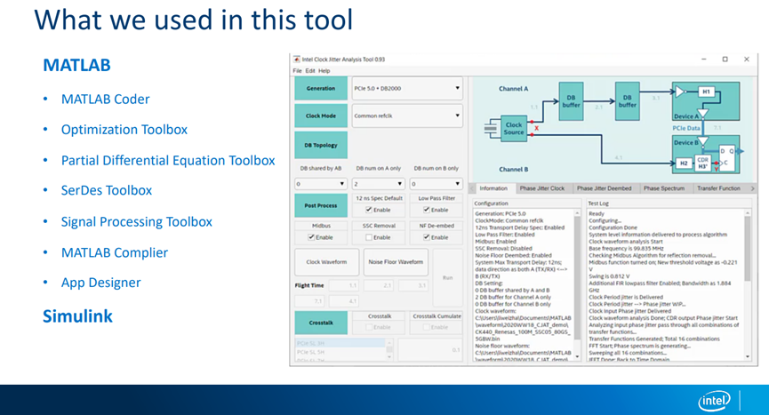The width and height of the screenshot is (769, 415).
Task: Click the 'MATLAB Coder' bullet text
Action: tap(106, 99)
